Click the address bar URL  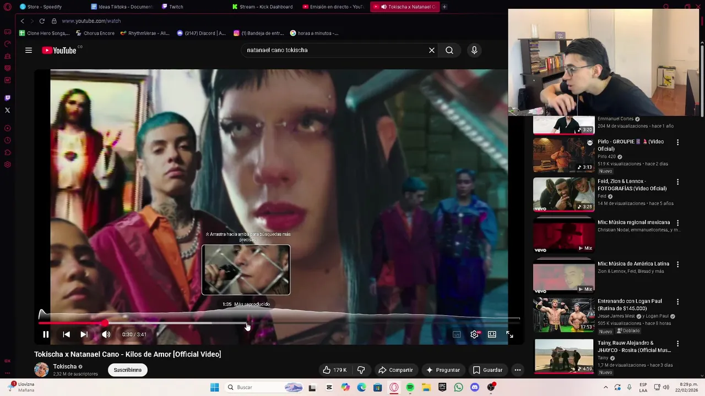pos(91,21)
